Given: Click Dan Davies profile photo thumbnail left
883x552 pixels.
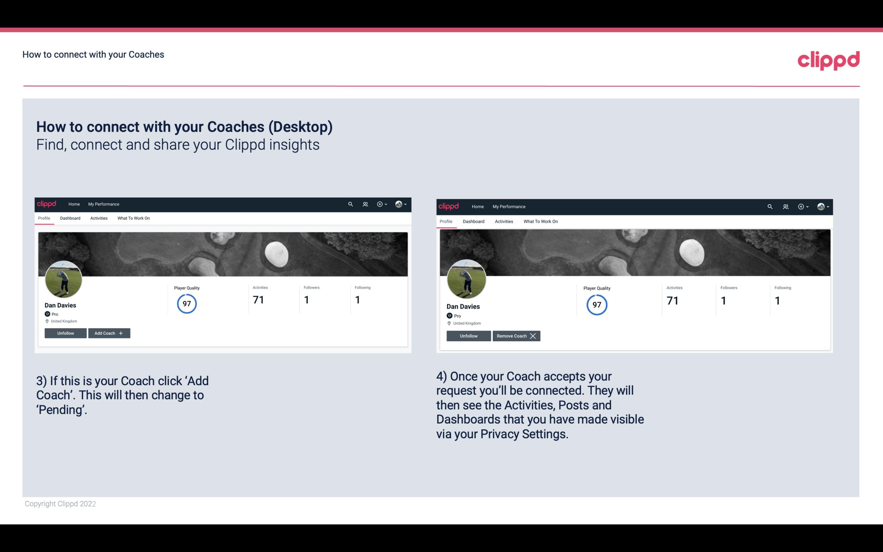Looking at the screenshot, I should tap(64, 278).
